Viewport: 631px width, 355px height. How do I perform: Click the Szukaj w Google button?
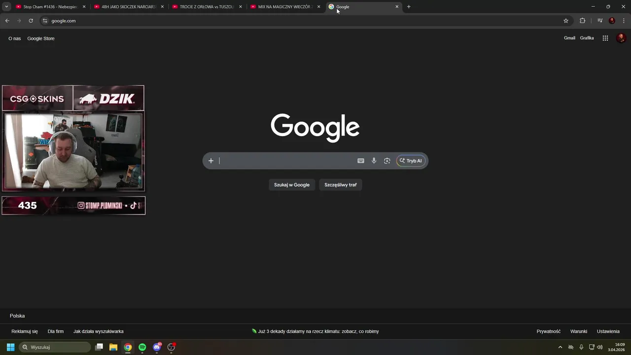pyautogui.click(x=292, y=185)
